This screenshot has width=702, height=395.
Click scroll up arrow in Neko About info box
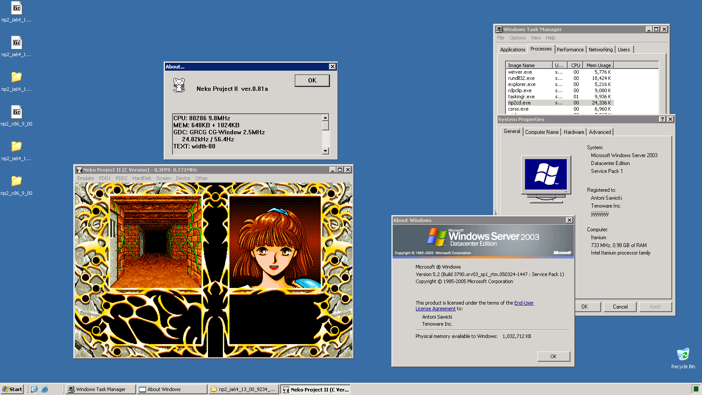point(325,118)
